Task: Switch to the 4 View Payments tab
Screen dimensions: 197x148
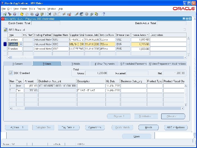Action: pos(105,64)
